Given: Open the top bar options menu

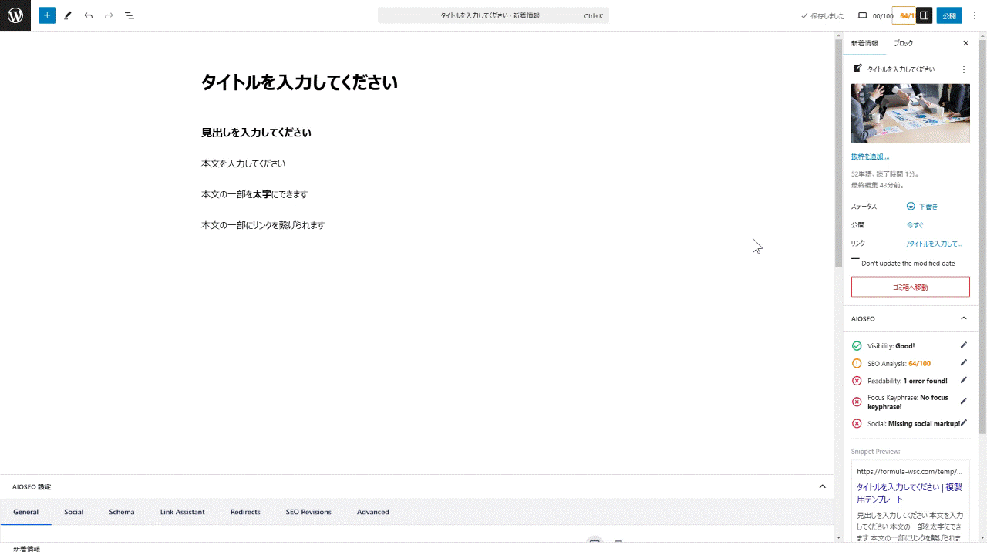Looking at the screenshot, I should [x=975, y=15].
